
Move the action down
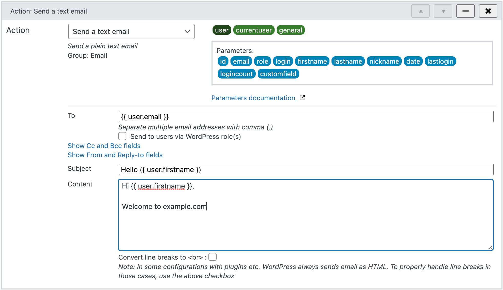443,11
